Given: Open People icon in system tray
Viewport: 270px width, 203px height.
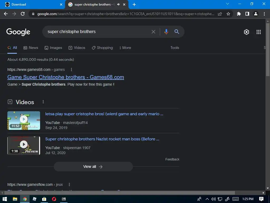Looking at the screenshot, I should pyautogui.click(x=199, y=199).
